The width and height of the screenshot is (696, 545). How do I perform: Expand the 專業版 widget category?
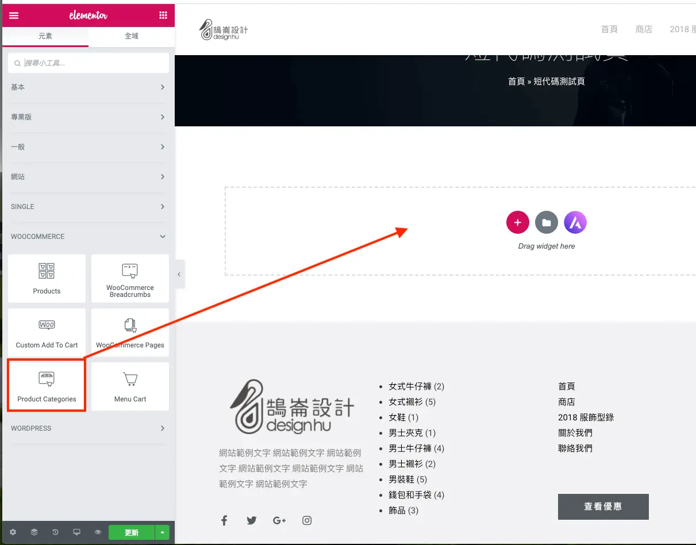pos(89,117)
